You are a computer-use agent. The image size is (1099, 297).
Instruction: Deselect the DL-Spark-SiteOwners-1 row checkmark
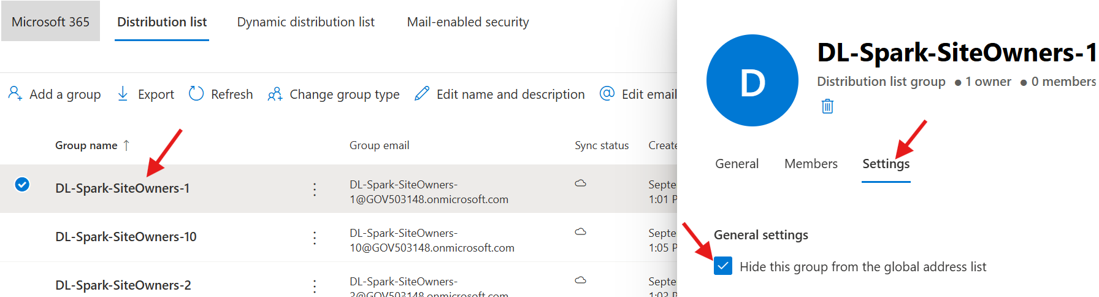(x=22, y=184)
